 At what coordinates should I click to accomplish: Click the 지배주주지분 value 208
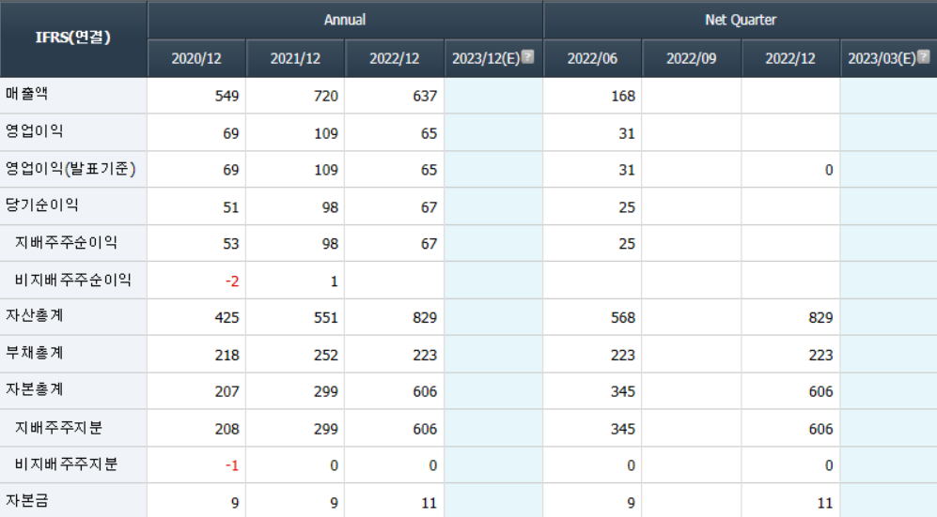[227, 430]
